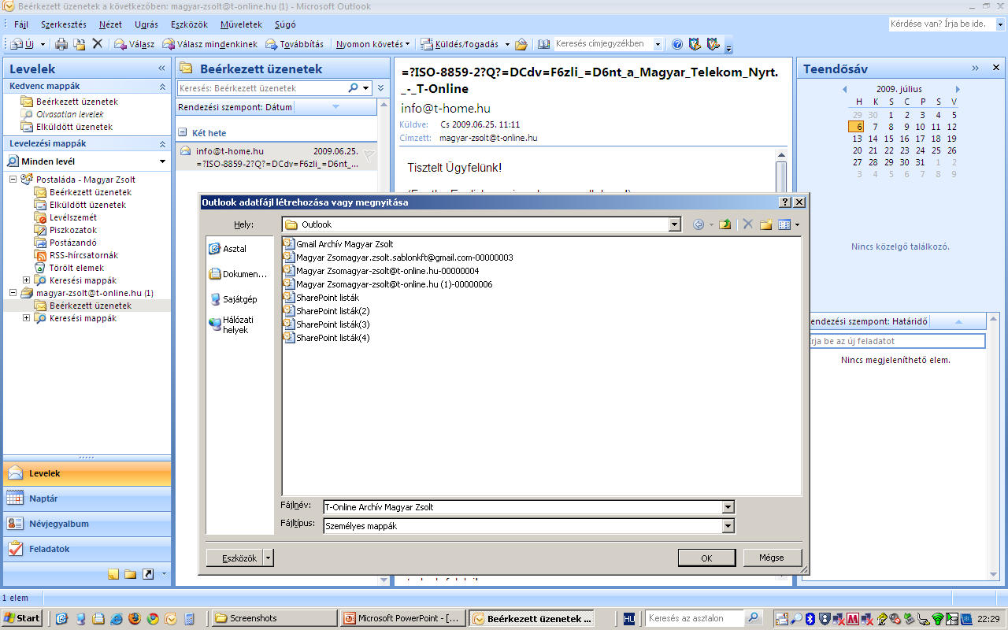
Task: Open Névjegyalbum contacts pane
Action: point(87,524)
